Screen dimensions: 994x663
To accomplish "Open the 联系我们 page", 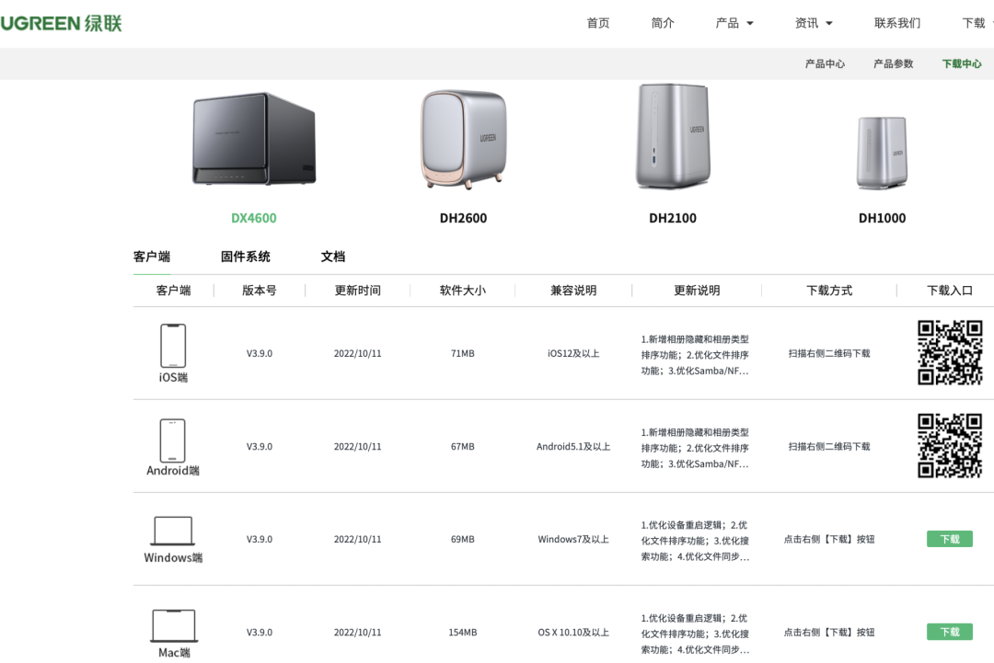I will coord(897,23).
